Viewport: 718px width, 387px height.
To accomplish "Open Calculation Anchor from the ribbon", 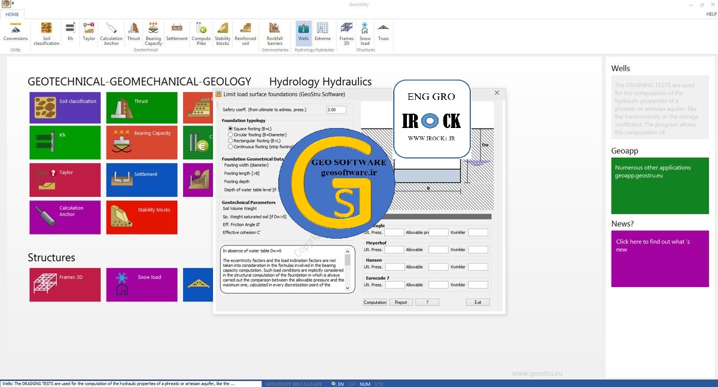I will (111, 33).
